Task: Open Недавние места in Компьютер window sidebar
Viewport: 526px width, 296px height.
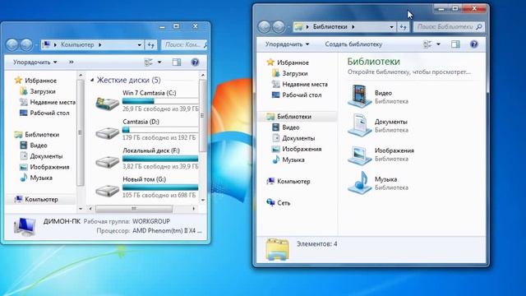Action: click(48, 102)
